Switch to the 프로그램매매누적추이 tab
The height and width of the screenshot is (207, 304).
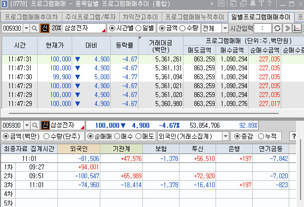click(x=195, y=17)
